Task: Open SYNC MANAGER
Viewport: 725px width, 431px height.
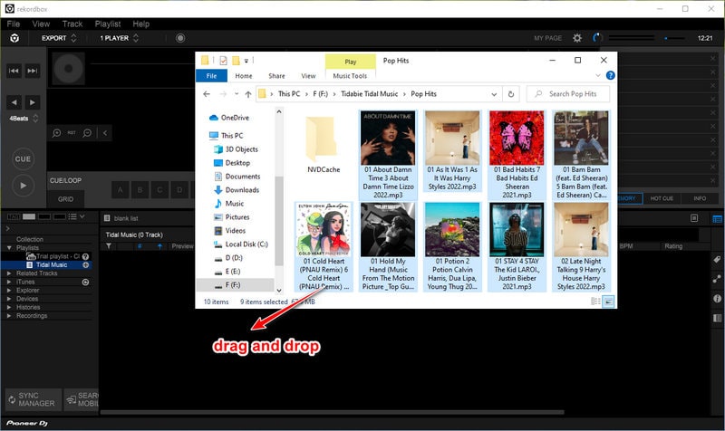Action: pyautogui.click(x=34, y=399)
